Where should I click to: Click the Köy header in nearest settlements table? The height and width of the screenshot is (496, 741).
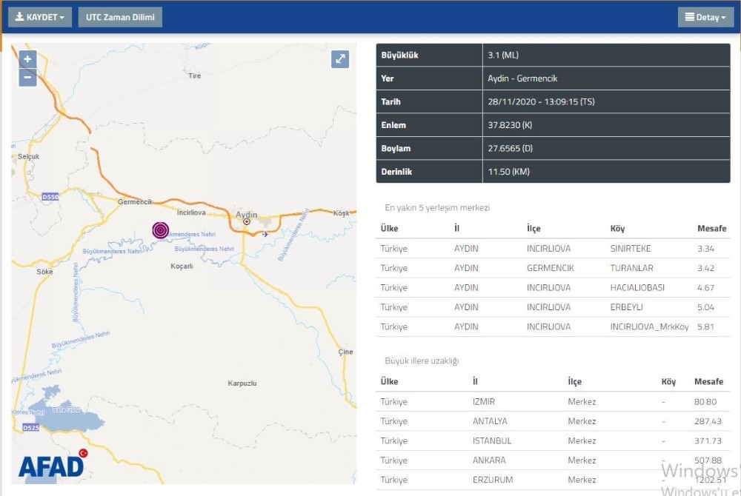pyautogui.click(x=617, y=229)
